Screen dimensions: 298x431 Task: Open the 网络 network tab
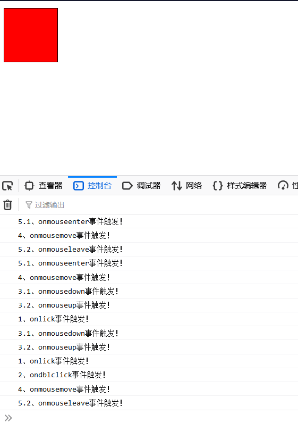[186, 186]
